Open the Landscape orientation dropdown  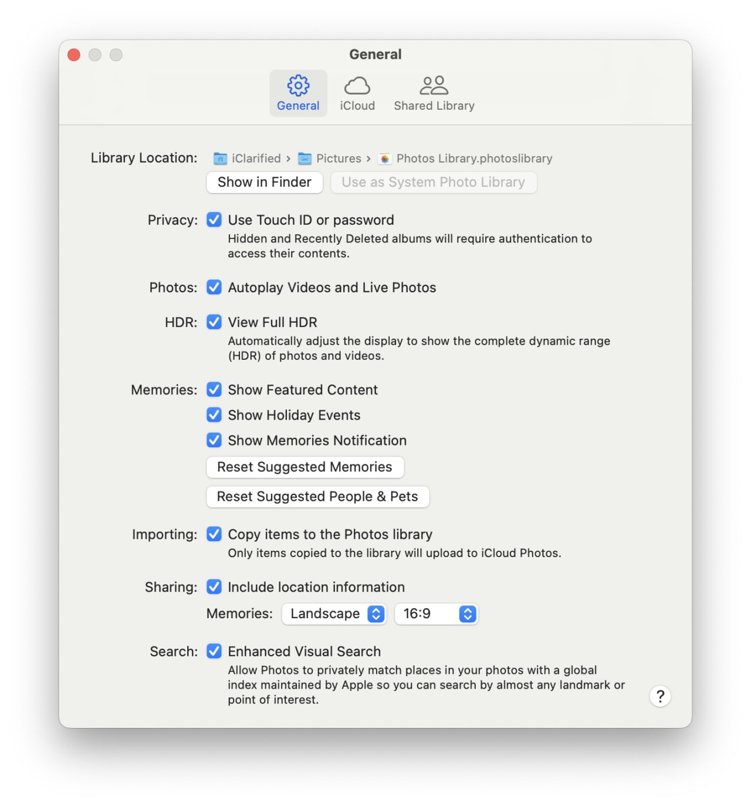point(333,613)
